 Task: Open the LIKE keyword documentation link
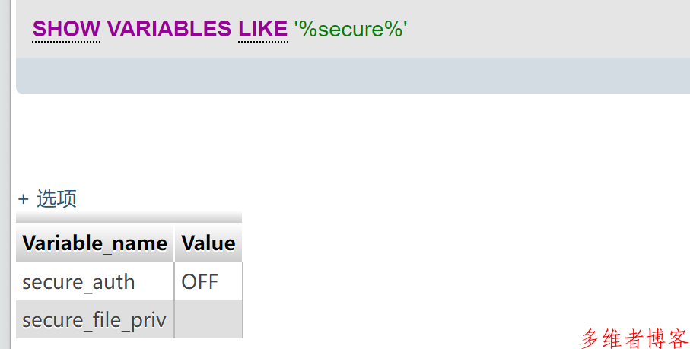click(x=262, y=29)
